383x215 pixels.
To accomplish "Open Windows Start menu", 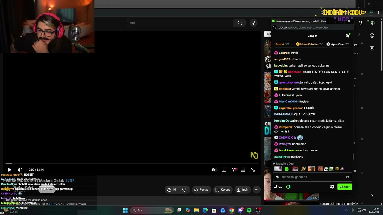I will [x=125, y=210].
